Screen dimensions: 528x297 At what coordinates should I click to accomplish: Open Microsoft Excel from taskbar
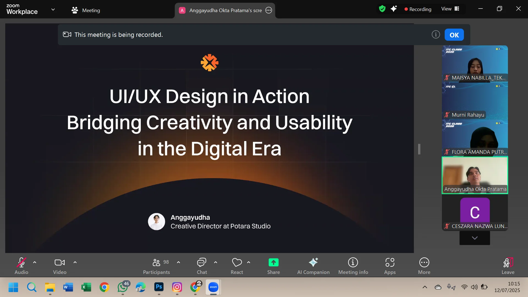(86, 287)
